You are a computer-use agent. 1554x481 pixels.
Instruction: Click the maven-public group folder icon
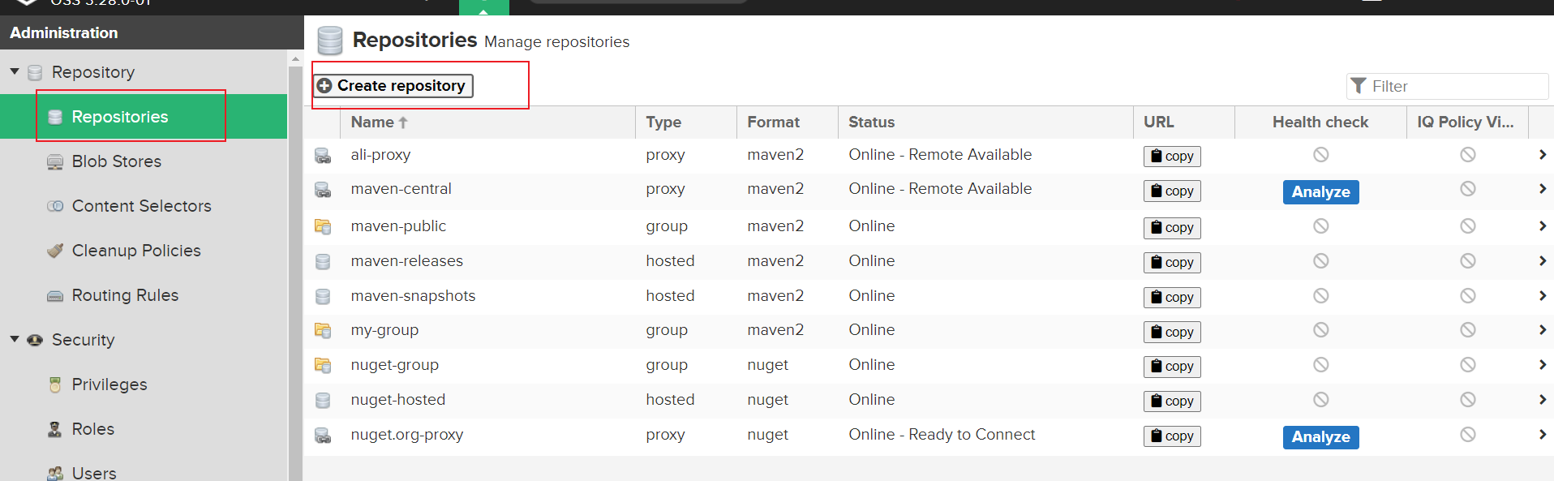pyautogui.click(x=323, y=226)
